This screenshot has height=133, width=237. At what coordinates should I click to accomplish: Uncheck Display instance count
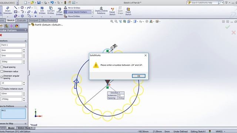click(x=2, y=89)
